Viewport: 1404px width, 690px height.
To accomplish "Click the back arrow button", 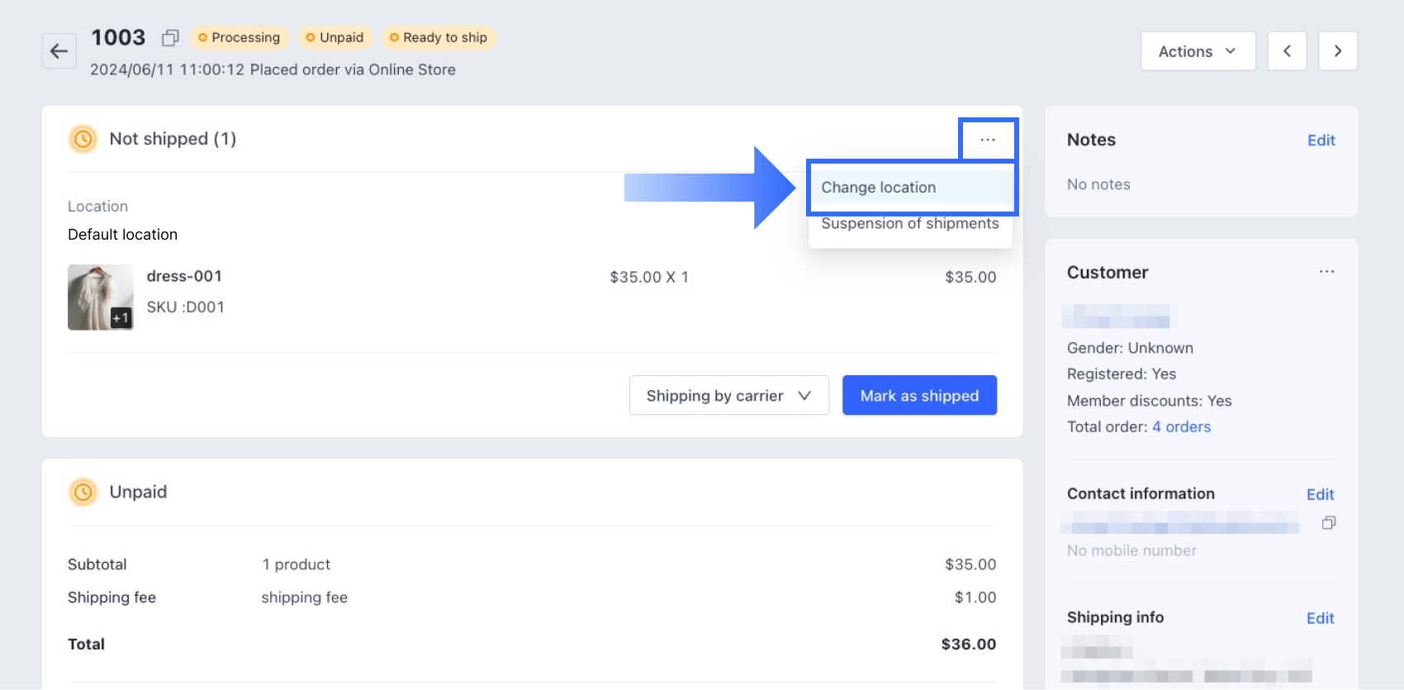I will pos(59,51).
